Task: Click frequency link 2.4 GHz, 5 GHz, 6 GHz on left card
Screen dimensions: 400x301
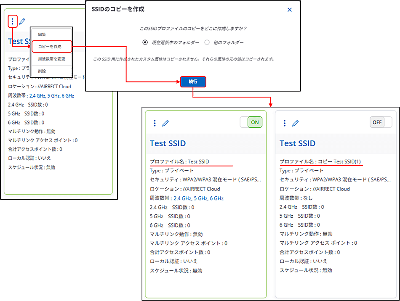Action: click(x=51, y=96)
